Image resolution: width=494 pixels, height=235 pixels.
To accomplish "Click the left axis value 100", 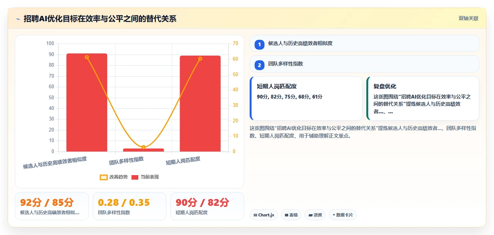I will point(50,44).
